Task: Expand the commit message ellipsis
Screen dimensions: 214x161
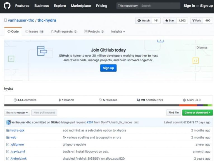Action: tap(136, 123)
